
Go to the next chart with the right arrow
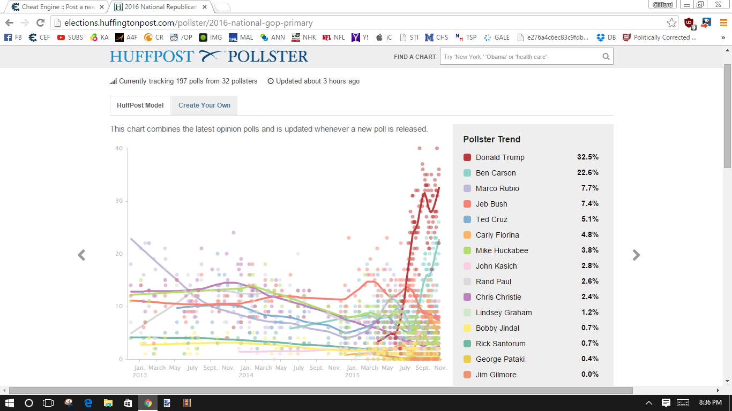pos(636,255)
